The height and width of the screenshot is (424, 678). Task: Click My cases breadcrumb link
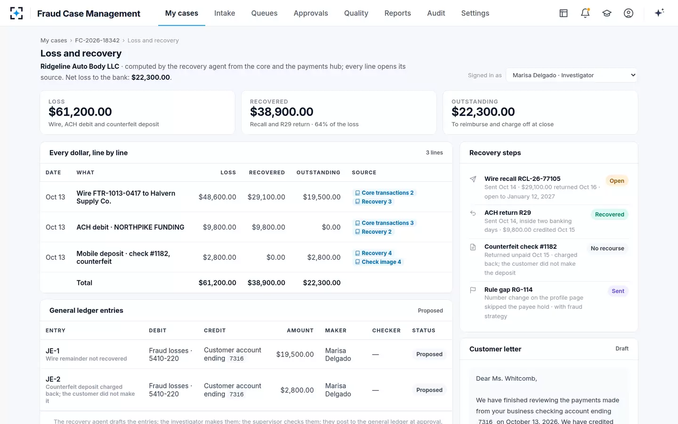(54, 41)
